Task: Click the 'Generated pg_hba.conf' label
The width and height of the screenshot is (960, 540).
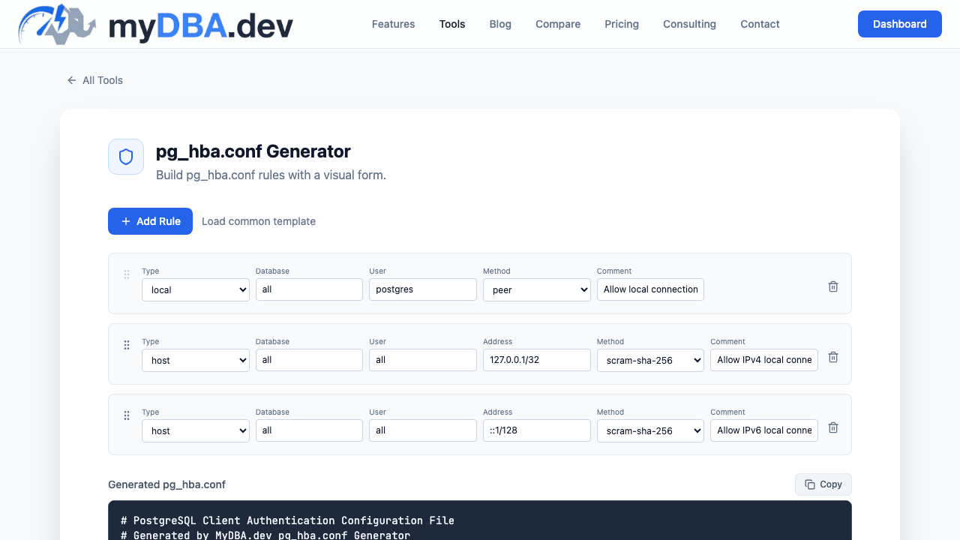Action: [166, 484]
